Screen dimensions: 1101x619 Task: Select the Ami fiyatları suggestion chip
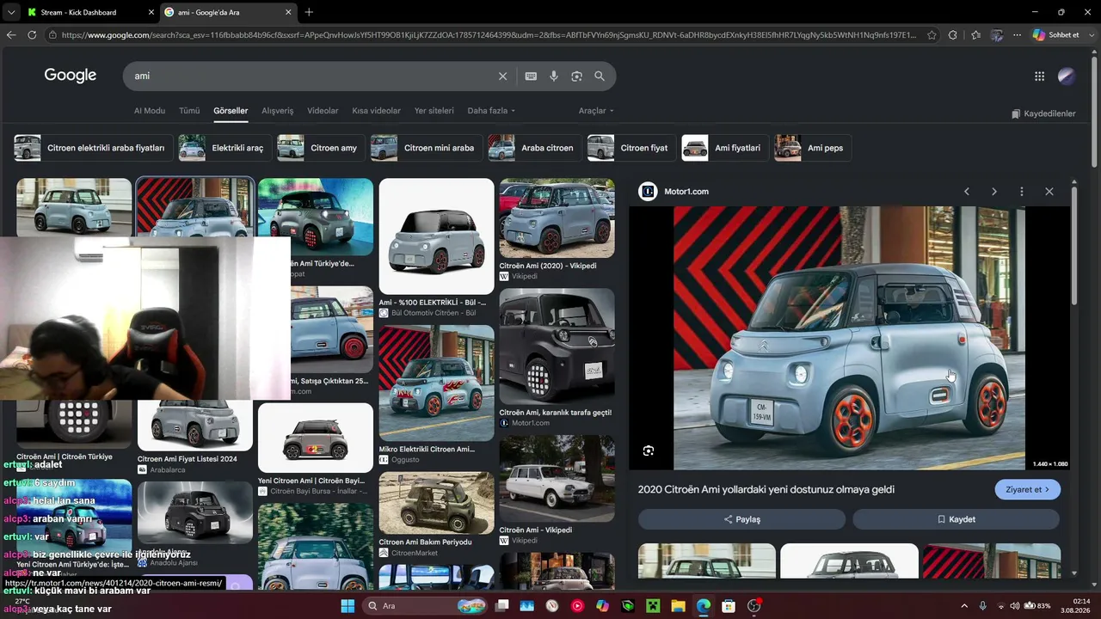pyautogui.click(x=725, y=148)
